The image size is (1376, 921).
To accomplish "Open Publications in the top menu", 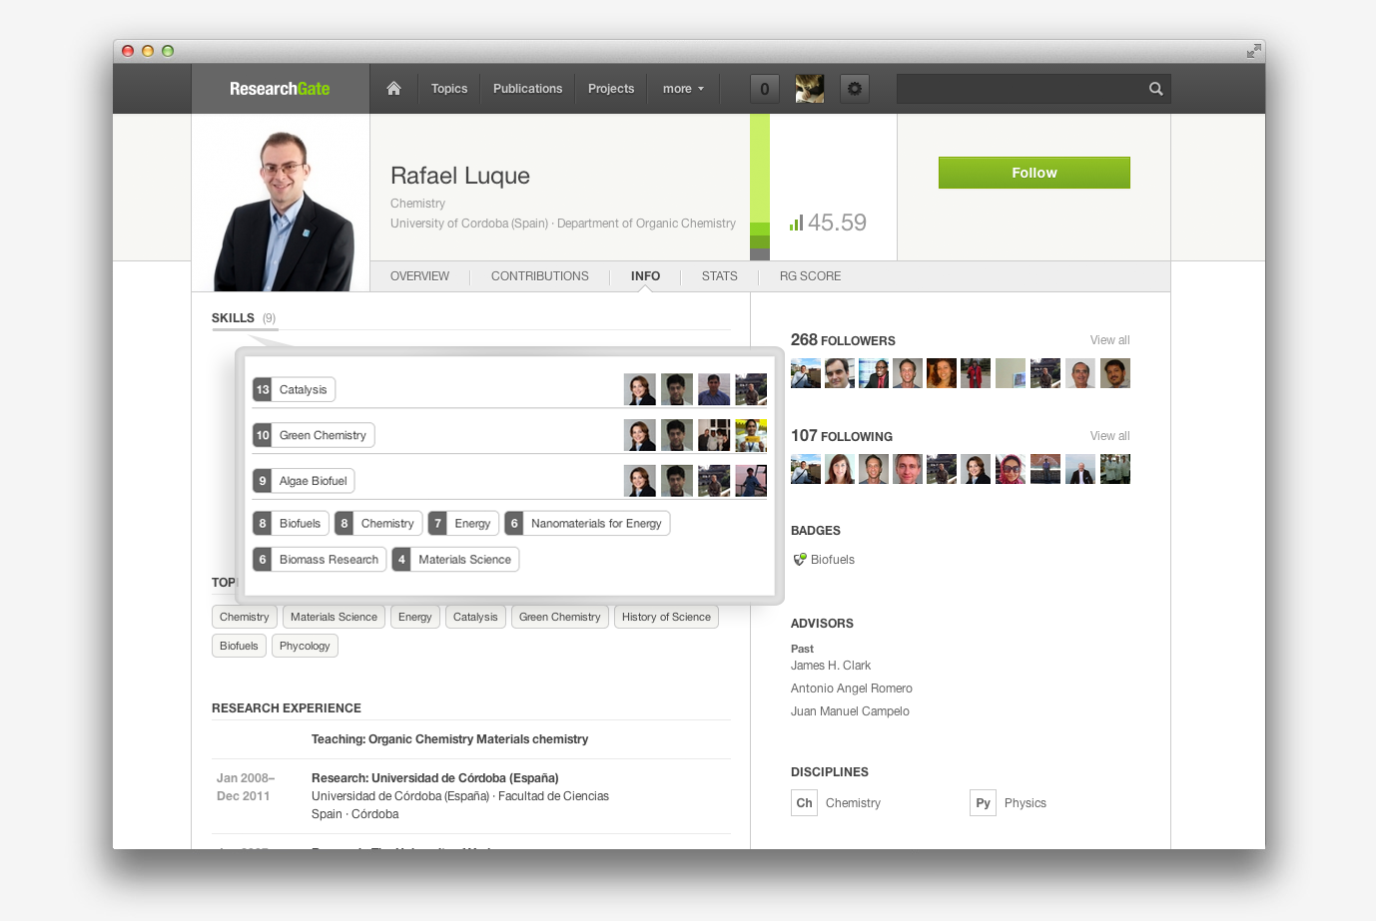I will tap(527, 89).
